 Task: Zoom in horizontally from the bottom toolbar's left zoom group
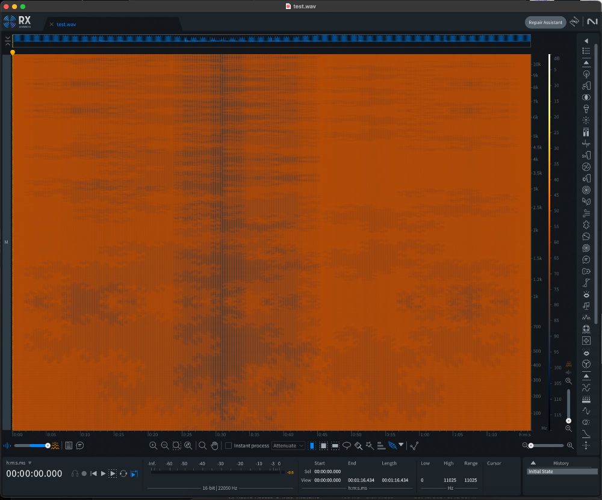point(153,445)
